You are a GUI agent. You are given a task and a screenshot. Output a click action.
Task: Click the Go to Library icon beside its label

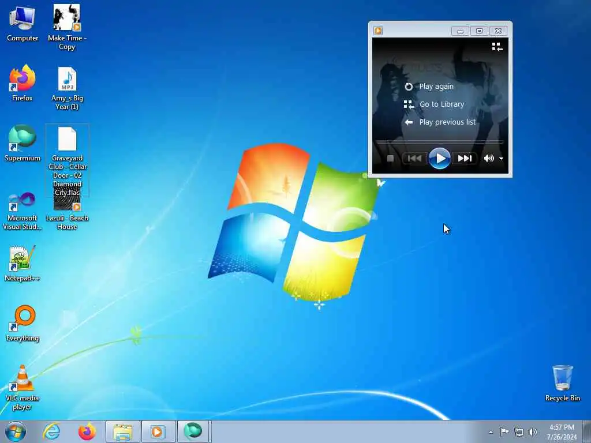(x=409, y=104)
